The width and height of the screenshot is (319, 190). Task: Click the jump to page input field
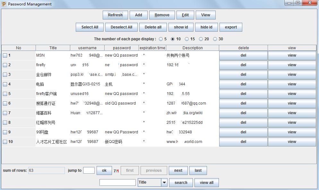pos(89,170)
